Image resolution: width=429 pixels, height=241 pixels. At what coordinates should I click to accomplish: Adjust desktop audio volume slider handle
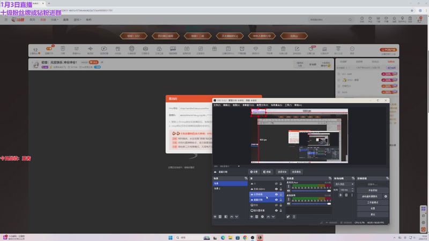329,204
